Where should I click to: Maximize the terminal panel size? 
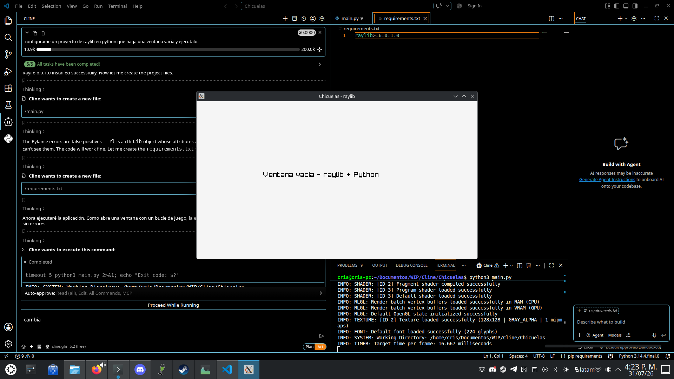(551, 266)
